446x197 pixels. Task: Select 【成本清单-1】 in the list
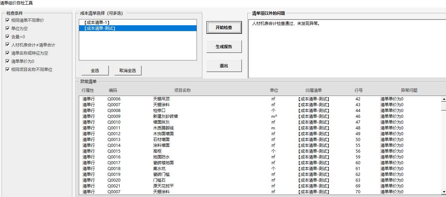(x=138, y=23)
